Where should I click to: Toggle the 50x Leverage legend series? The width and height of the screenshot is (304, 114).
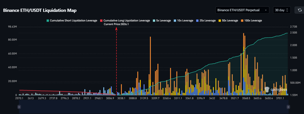[228, 20]
